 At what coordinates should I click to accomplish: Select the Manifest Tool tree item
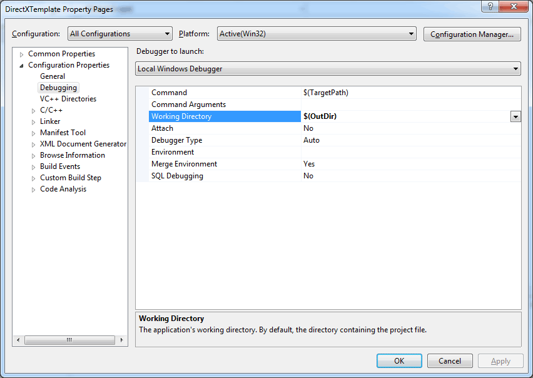click(63, 132)
